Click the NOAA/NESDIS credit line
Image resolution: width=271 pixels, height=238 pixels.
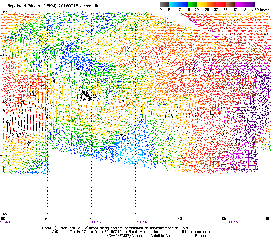coord(158,235)
